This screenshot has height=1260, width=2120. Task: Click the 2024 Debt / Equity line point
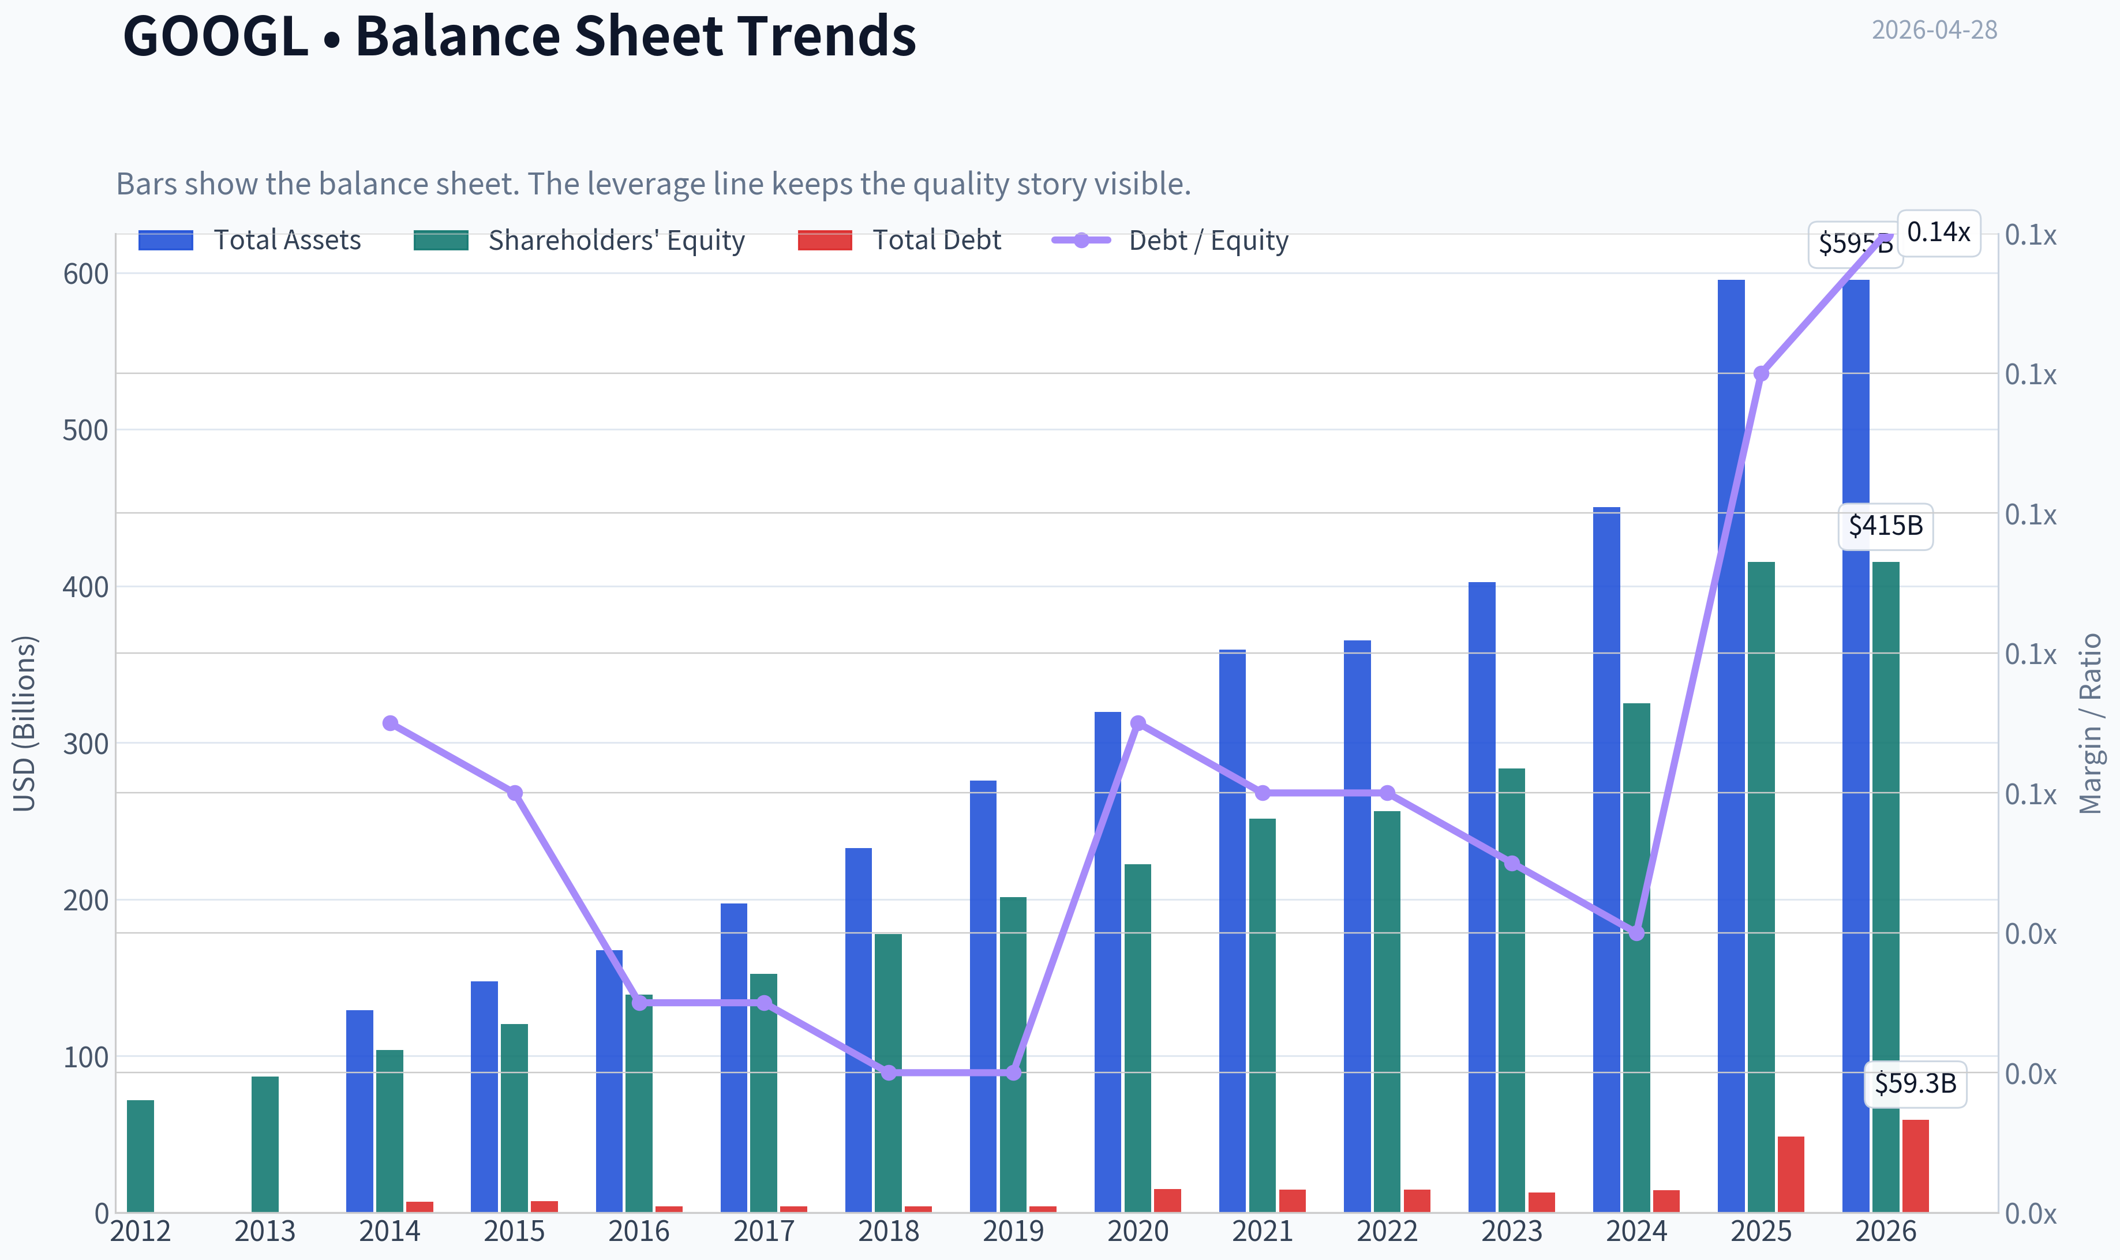click(1637, 933)
